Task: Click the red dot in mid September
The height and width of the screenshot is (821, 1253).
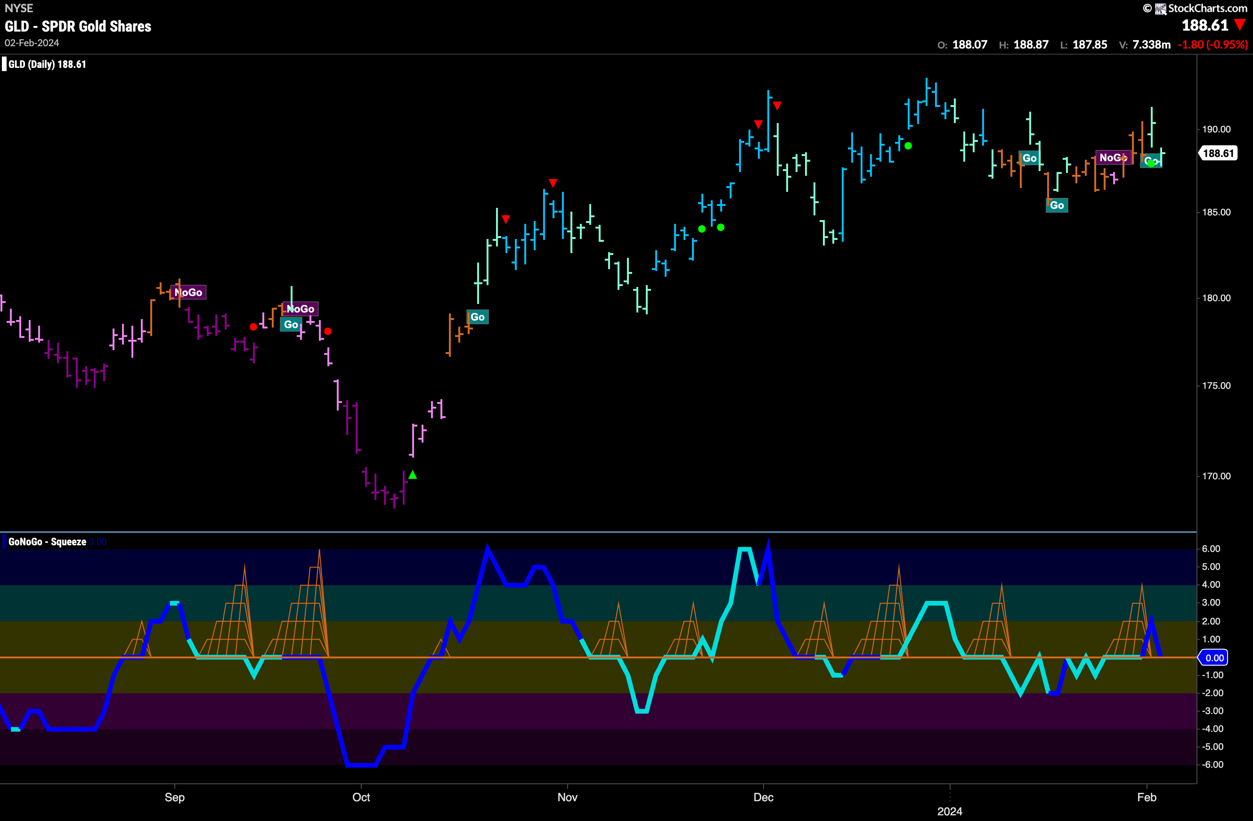Action: pyautogui.click(x=253, y=327)
